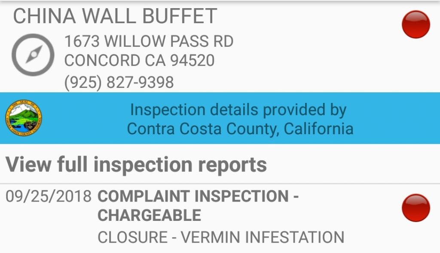The height and width of the screenshot is (253, 440).
Task: Select the 09/25/2018 inspection date
Action: pos(48,196)
